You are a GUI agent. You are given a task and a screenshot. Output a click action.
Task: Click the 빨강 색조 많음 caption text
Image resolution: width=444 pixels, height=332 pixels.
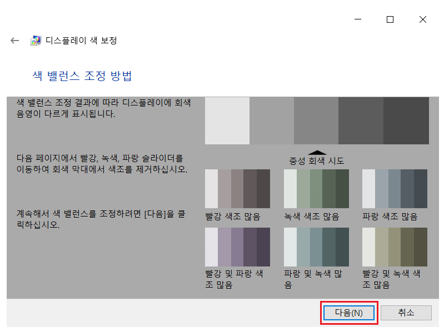(x=233, y=217)
